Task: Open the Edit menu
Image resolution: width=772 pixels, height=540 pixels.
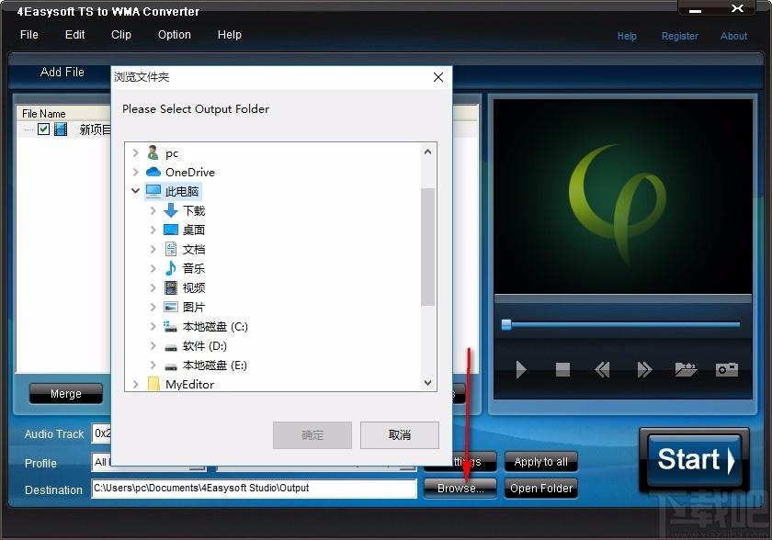Action: pos(74,35)
